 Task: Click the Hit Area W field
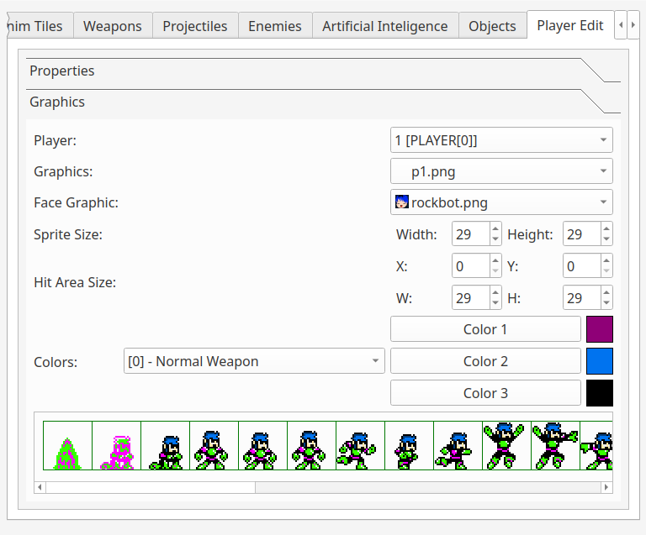tap(471, 297)
